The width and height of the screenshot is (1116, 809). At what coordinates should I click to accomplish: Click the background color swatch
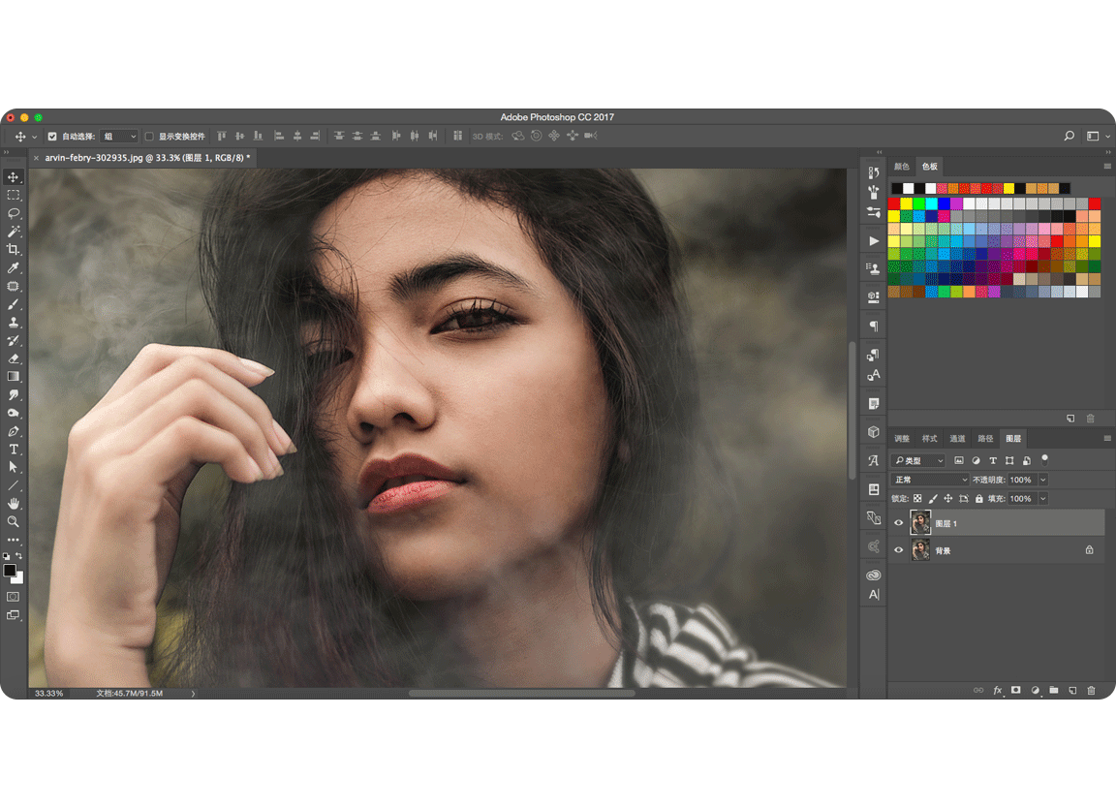click(18, 578)
